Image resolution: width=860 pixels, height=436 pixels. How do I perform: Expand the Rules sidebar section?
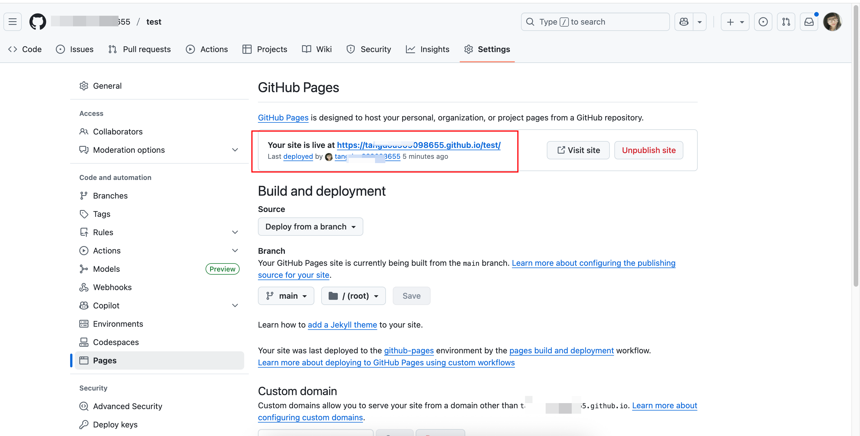[235, 232]
